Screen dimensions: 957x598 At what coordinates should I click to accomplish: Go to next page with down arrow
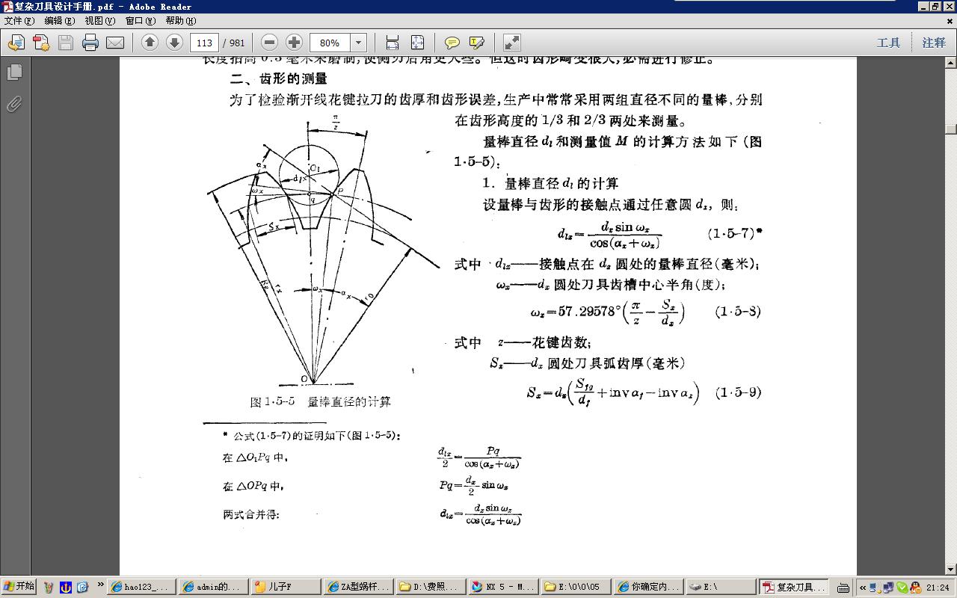[x=174, y=43]
